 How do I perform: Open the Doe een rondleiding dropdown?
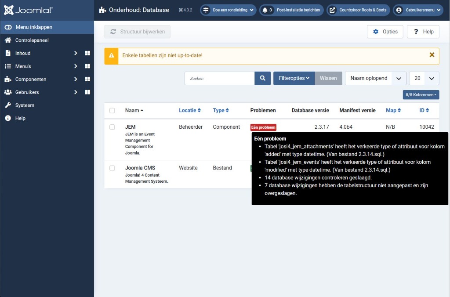228,10
